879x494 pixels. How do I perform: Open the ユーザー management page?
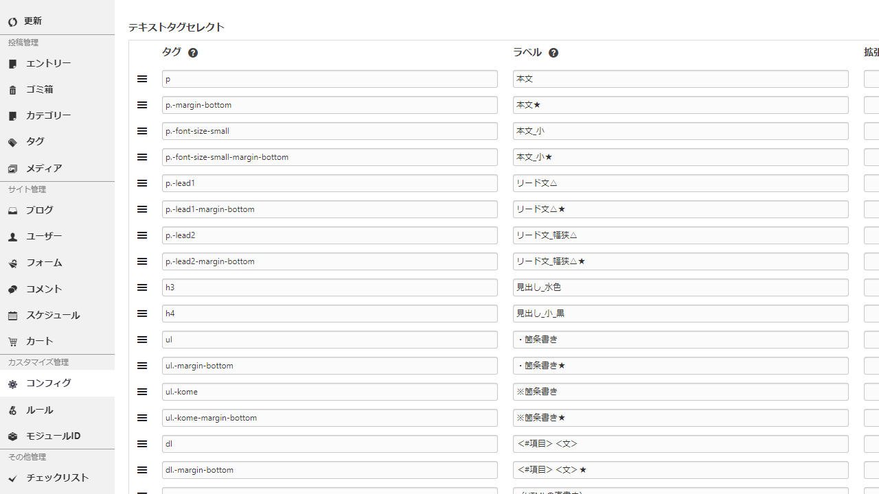click(44, 237)
